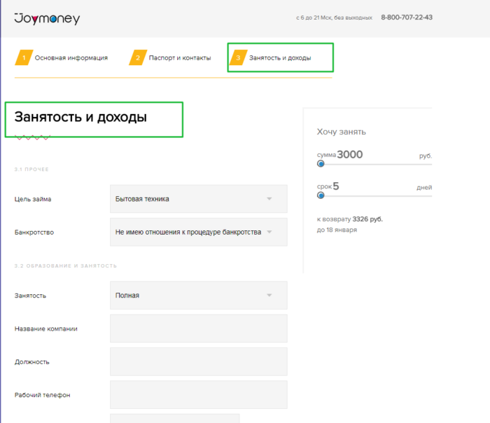Click the сумма slider handle

[321, 164]
